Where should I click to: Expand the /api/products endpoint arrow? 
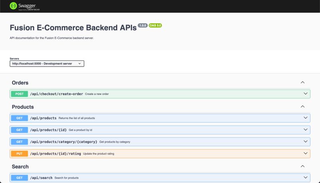coord(306,118)
